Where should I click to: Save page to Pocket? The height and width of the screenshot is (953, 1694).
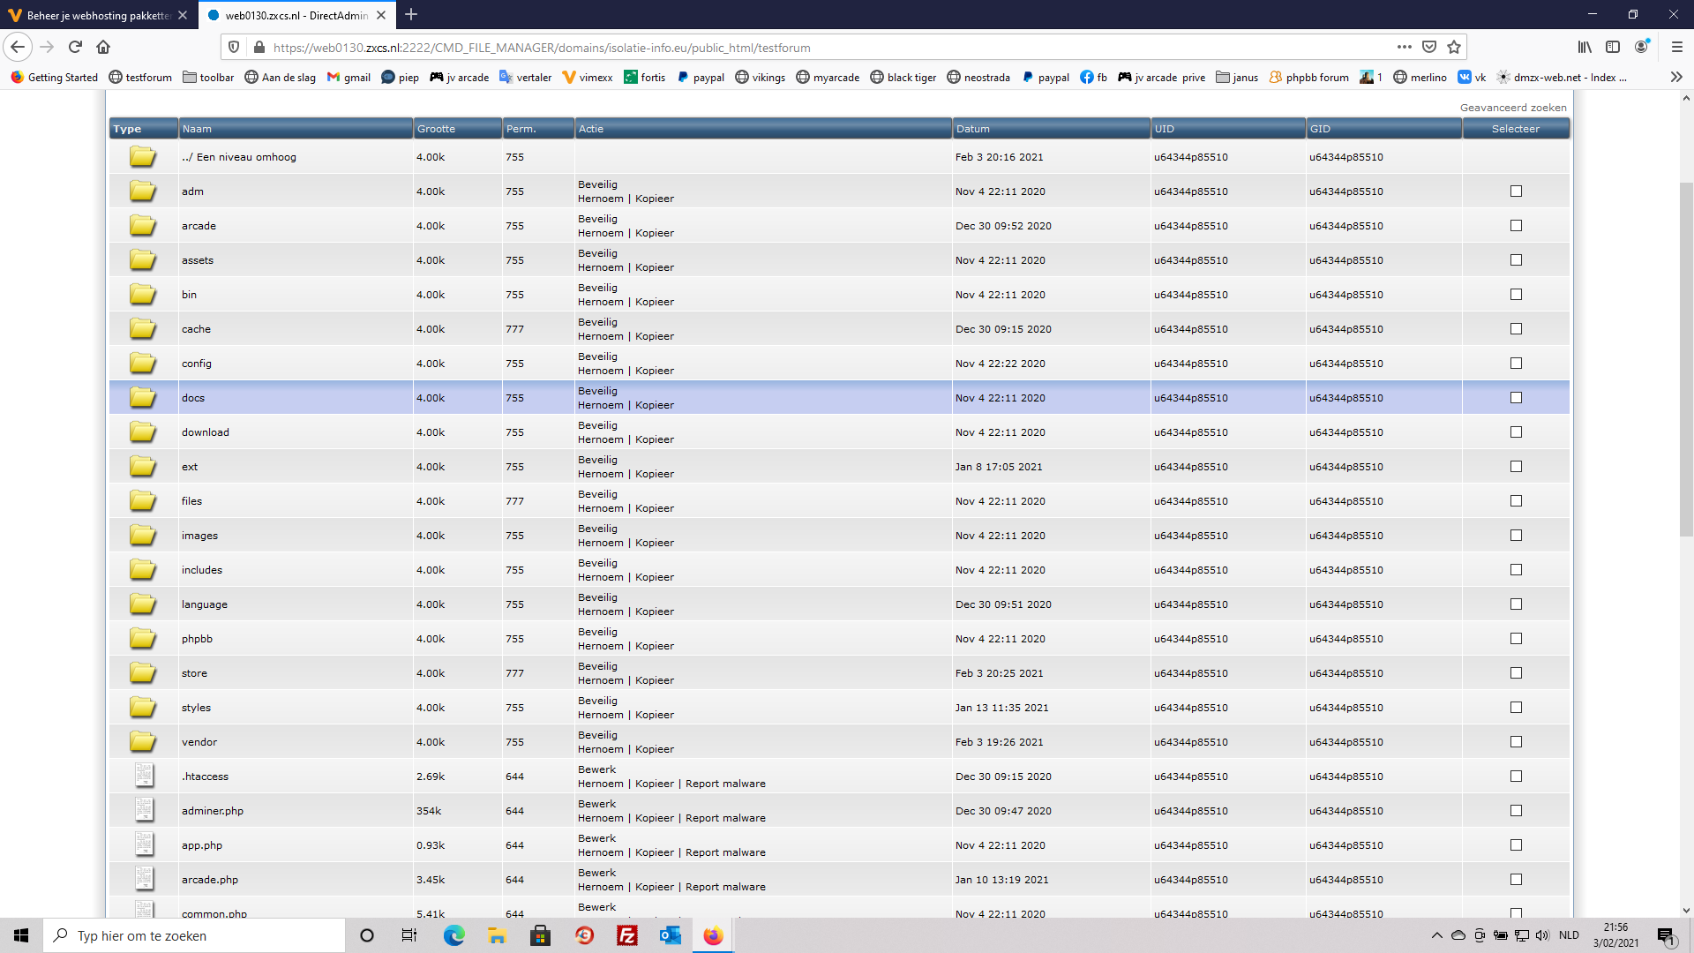(x=1429, y=47)
